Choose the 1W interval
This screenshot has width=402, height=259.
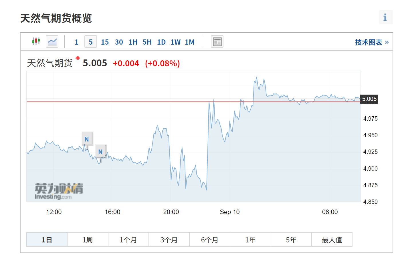[x=175, y=42]
